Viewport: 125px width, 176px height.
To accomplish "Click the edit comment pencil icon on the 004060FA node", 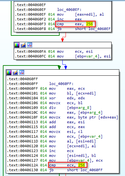I will pyautogui.click(x=23, y=45).
